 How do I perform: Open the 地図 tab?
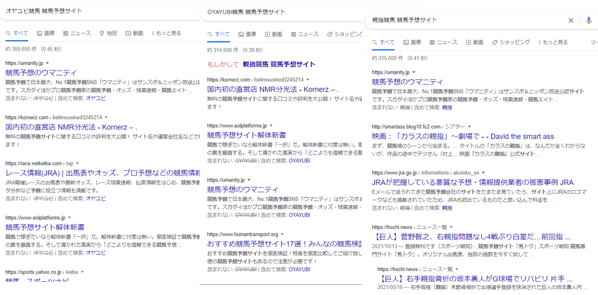108,33
